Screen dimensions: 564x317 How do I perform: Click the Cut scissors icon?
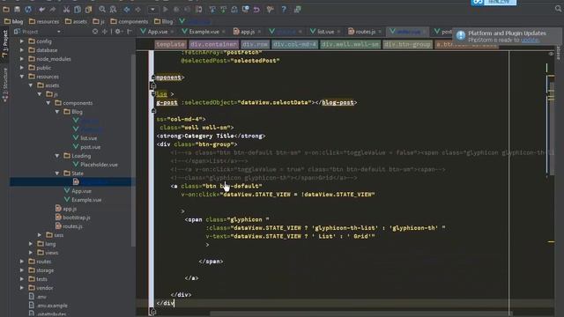67,10
